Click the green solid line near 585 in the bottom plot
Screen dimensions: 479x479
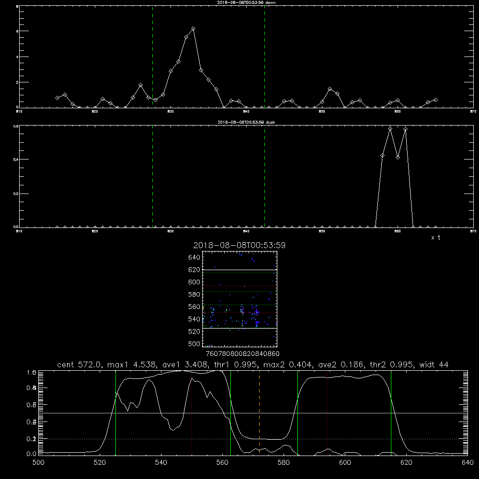(297, 412)
